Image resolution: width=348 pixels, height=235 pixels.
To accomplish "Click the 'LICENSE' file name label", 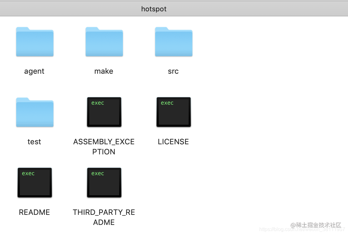I will tap(173, 142).
